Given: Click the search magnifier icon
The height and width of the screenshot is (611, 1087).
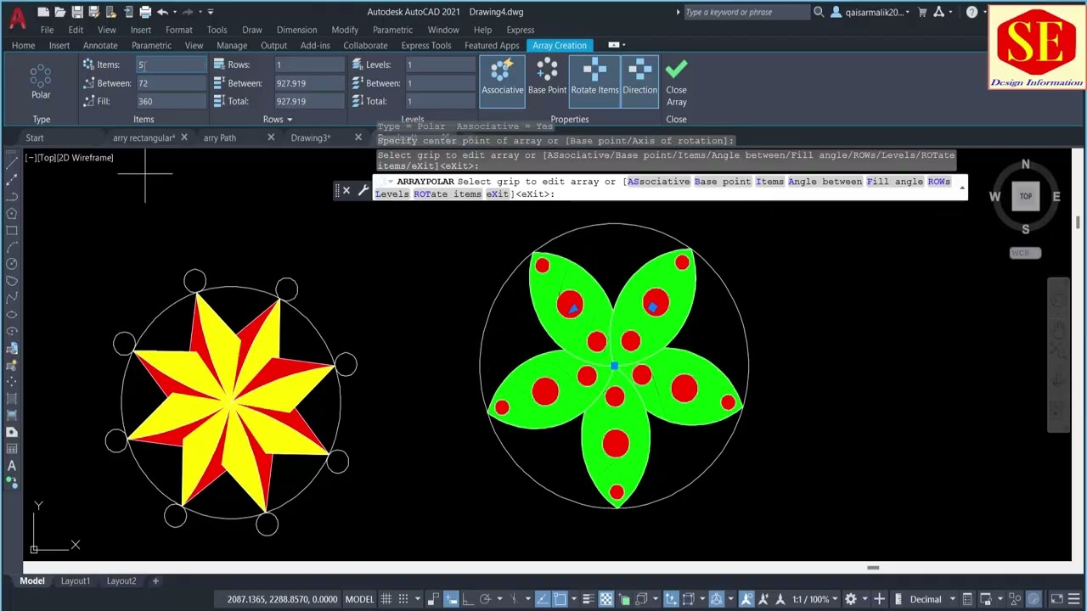Looking at the screenshot, I should [819, 12].
